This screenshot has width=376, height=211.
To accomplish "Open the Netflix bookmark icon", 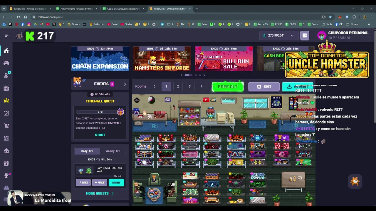I will pyautogui.click(x=16, y=24).
